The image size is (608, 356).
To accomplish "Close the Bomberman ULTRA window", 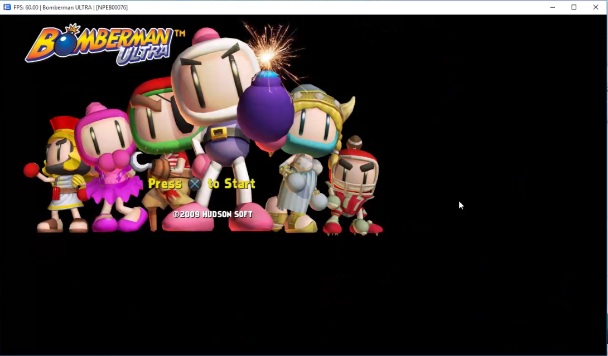I will coord(596,7).
